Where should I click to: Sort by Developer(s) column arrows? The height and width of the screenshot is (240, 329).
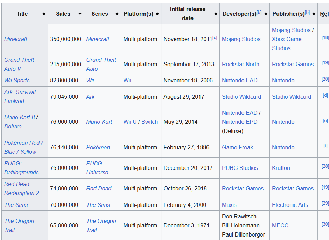(266, 14)
